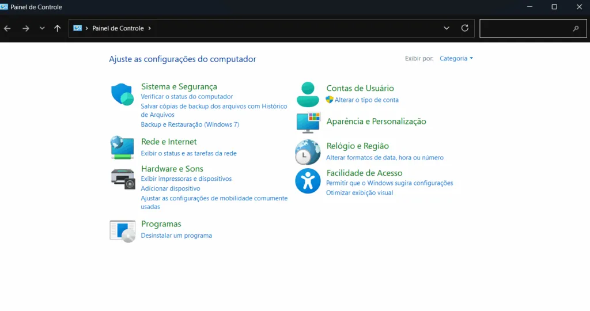Open recent locations chevron next to Forward
The image size is (590, 311).
point(42,28)
